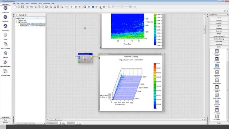This screenshot has width=229, height=129.
Task: Launch GlyphWorks from the Main Menu sidebar
Action: click(x=5, y=8)
